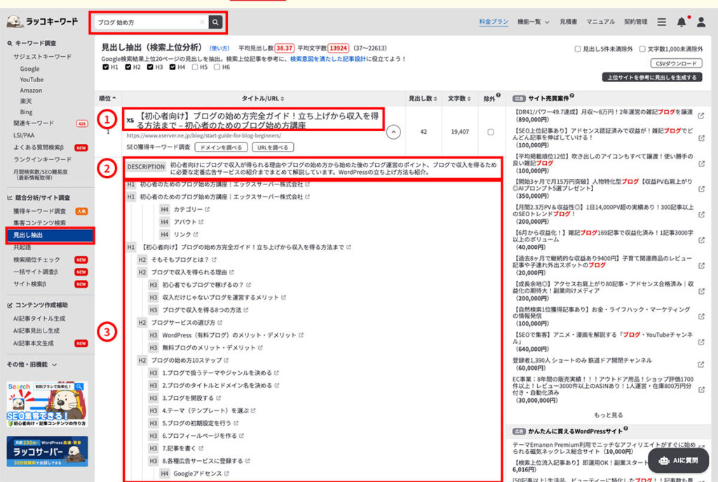Screen dimensions: 718x482
Task: Open the hamburger menu icon
Action: pyautogui.click(x=662, y=22)
